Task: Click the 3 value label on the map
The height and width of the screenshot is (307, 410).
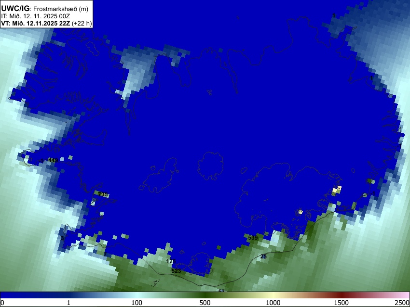Action: pos(62,238)
